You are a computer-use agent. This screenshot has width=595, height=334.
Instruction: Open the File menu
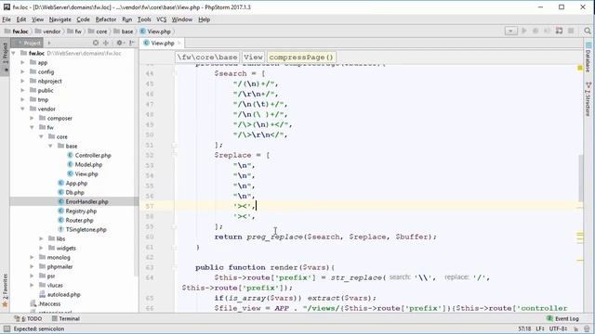7,19
